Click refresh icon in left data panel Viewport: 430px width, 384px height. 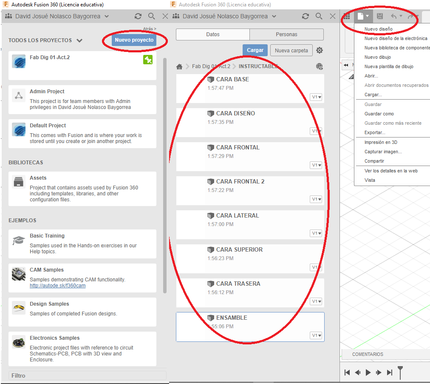[138, 16]
